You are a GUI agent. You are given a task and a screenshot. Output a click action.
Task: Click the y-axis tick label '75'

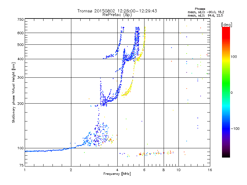click(x=22, y=165)
